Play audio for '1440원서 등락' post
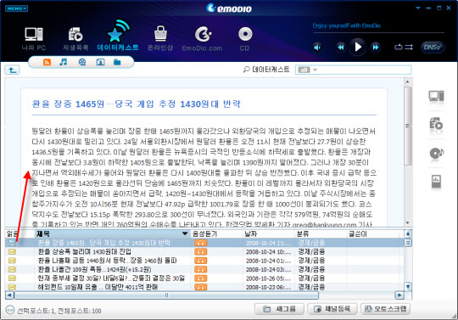The height and width of the screenshot is (320, 458). point(200,261)
